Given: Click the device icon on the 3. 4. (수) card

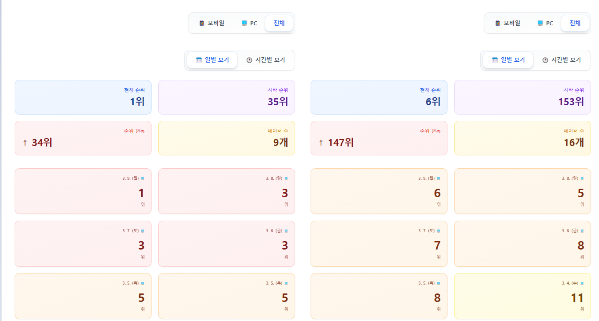Looking at the screenshot, I should (x=582, y=283).
